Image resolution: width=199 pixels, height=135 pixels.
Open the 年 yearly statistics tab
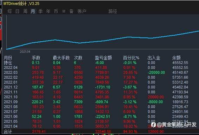pyautogui.click(x=48, y=12)
